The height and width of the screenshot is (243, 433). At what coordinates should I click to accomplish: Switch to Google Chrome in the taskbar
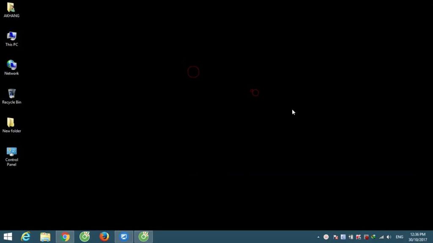click(65, 237)
